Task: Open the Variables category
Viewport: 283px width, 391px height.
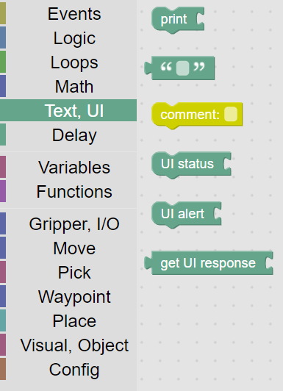Action: pyautogui.click(x=68, y=167)
